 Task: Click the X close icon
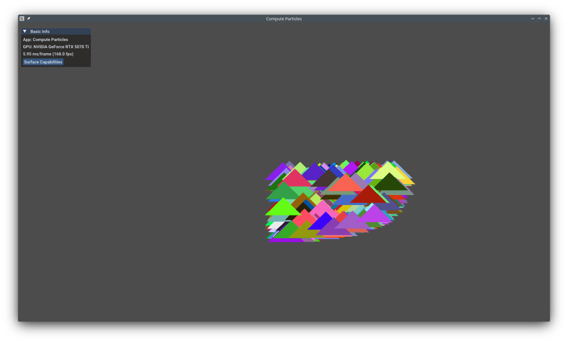[546, 18]
